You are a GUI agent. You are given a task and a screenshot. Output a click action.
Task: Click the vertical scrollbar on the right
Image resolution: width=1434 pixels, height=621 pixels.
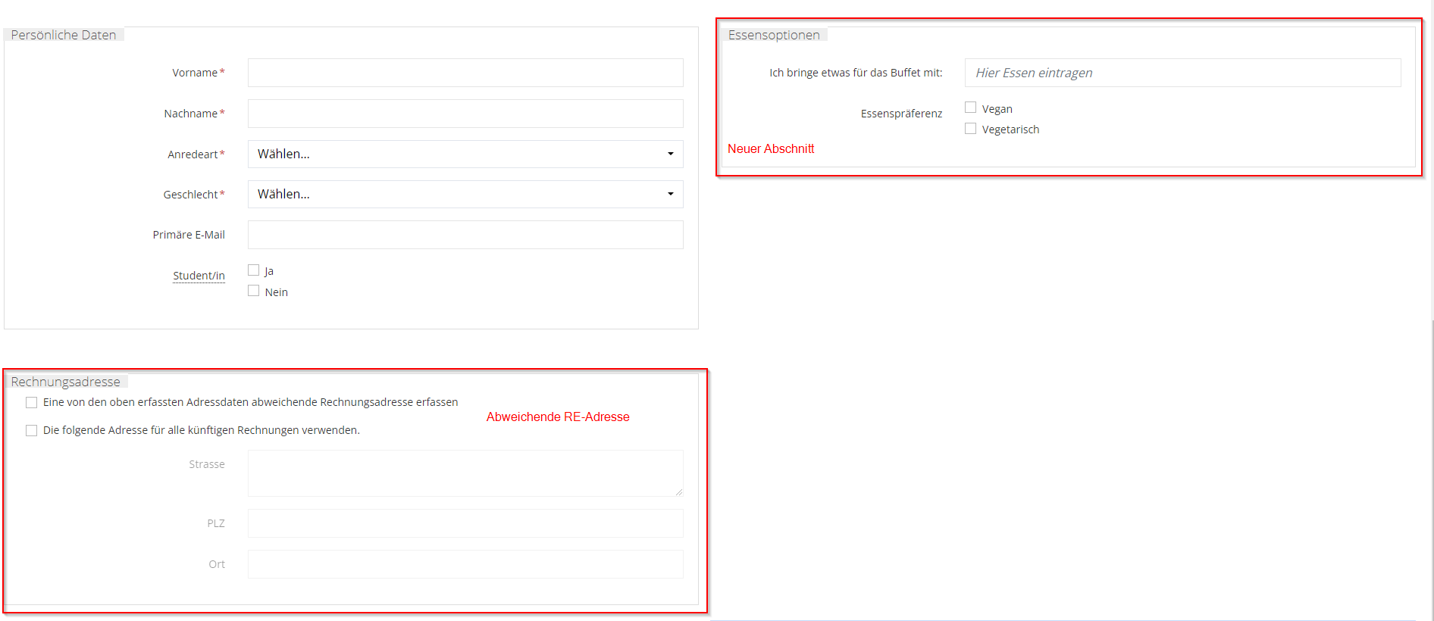tap(1432, 454)
